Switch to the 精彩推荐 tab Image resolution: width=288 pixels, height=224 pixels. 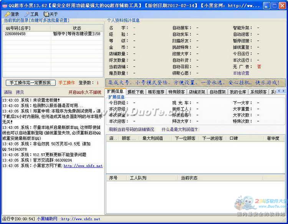156,92
